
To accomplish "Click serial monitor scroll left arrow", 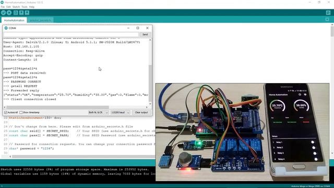I will 5,107.
